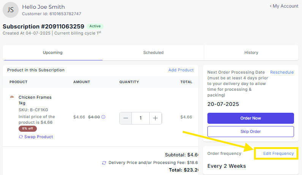
Task: Click the price info icon beside $4.90
Action: [103, 117]
